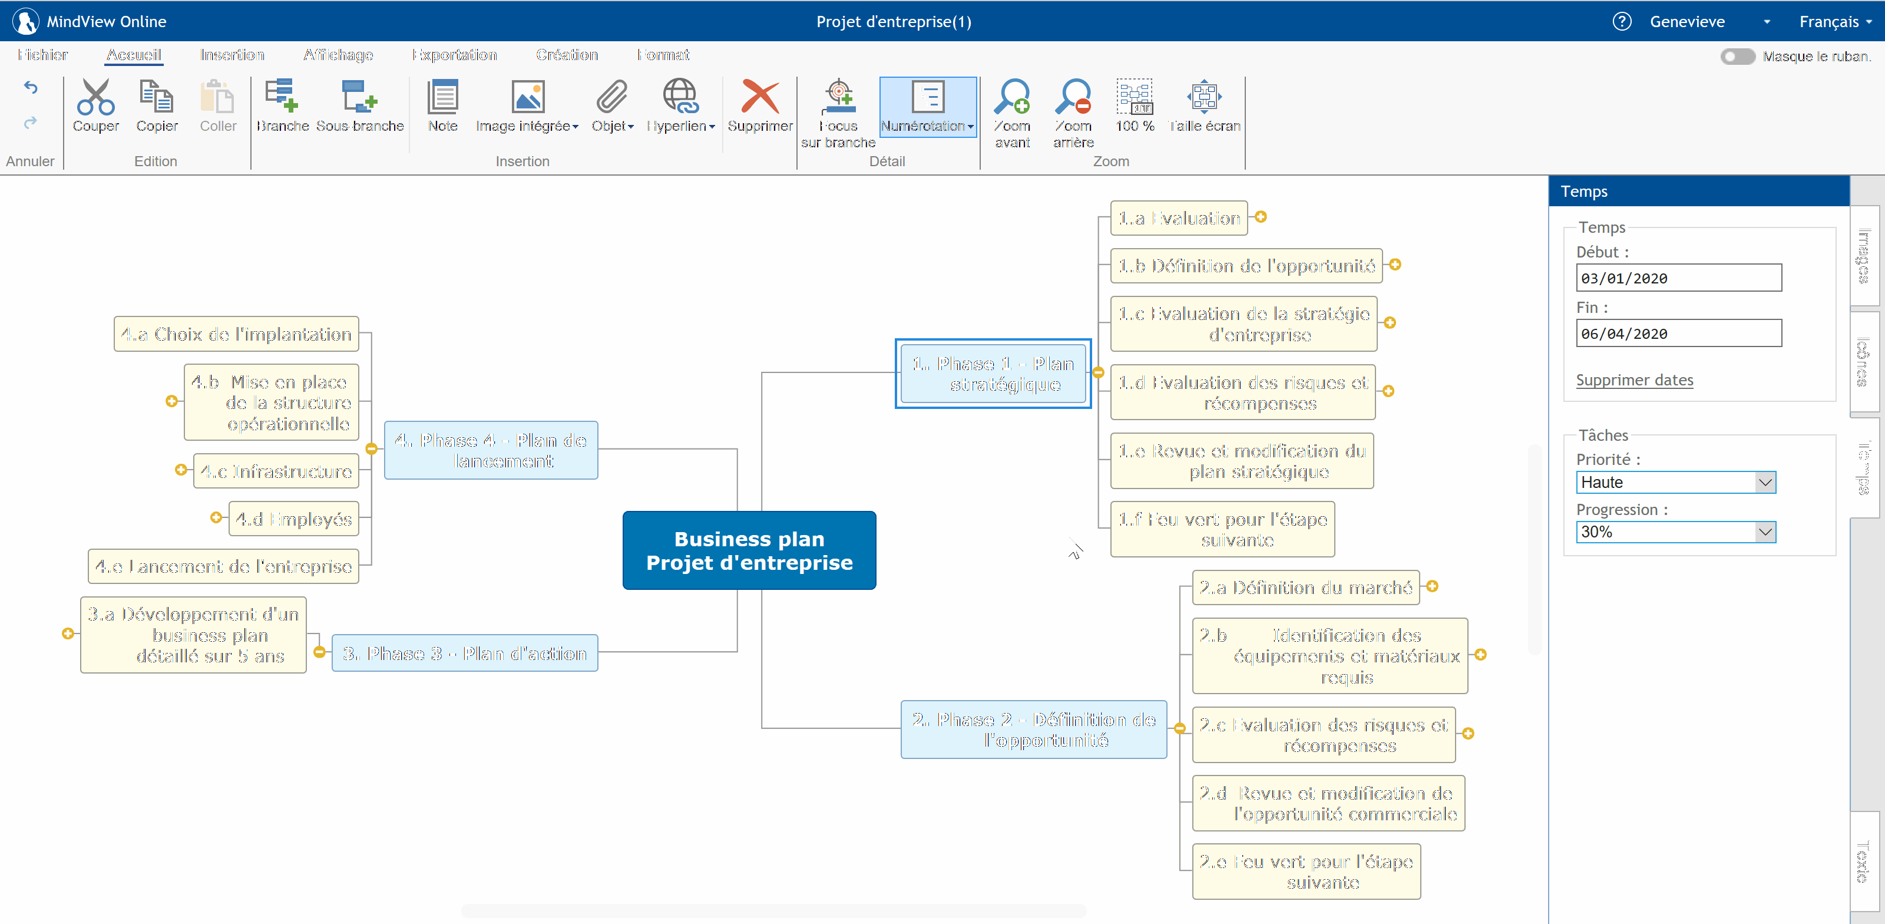Switch to the Format tab
Image resolution: width=1885 pixels, height=924 pixels.
tap(663, 55)
